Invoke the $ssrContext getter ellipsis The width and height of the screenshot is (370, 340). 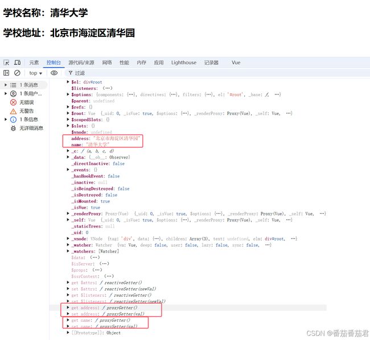109,276
